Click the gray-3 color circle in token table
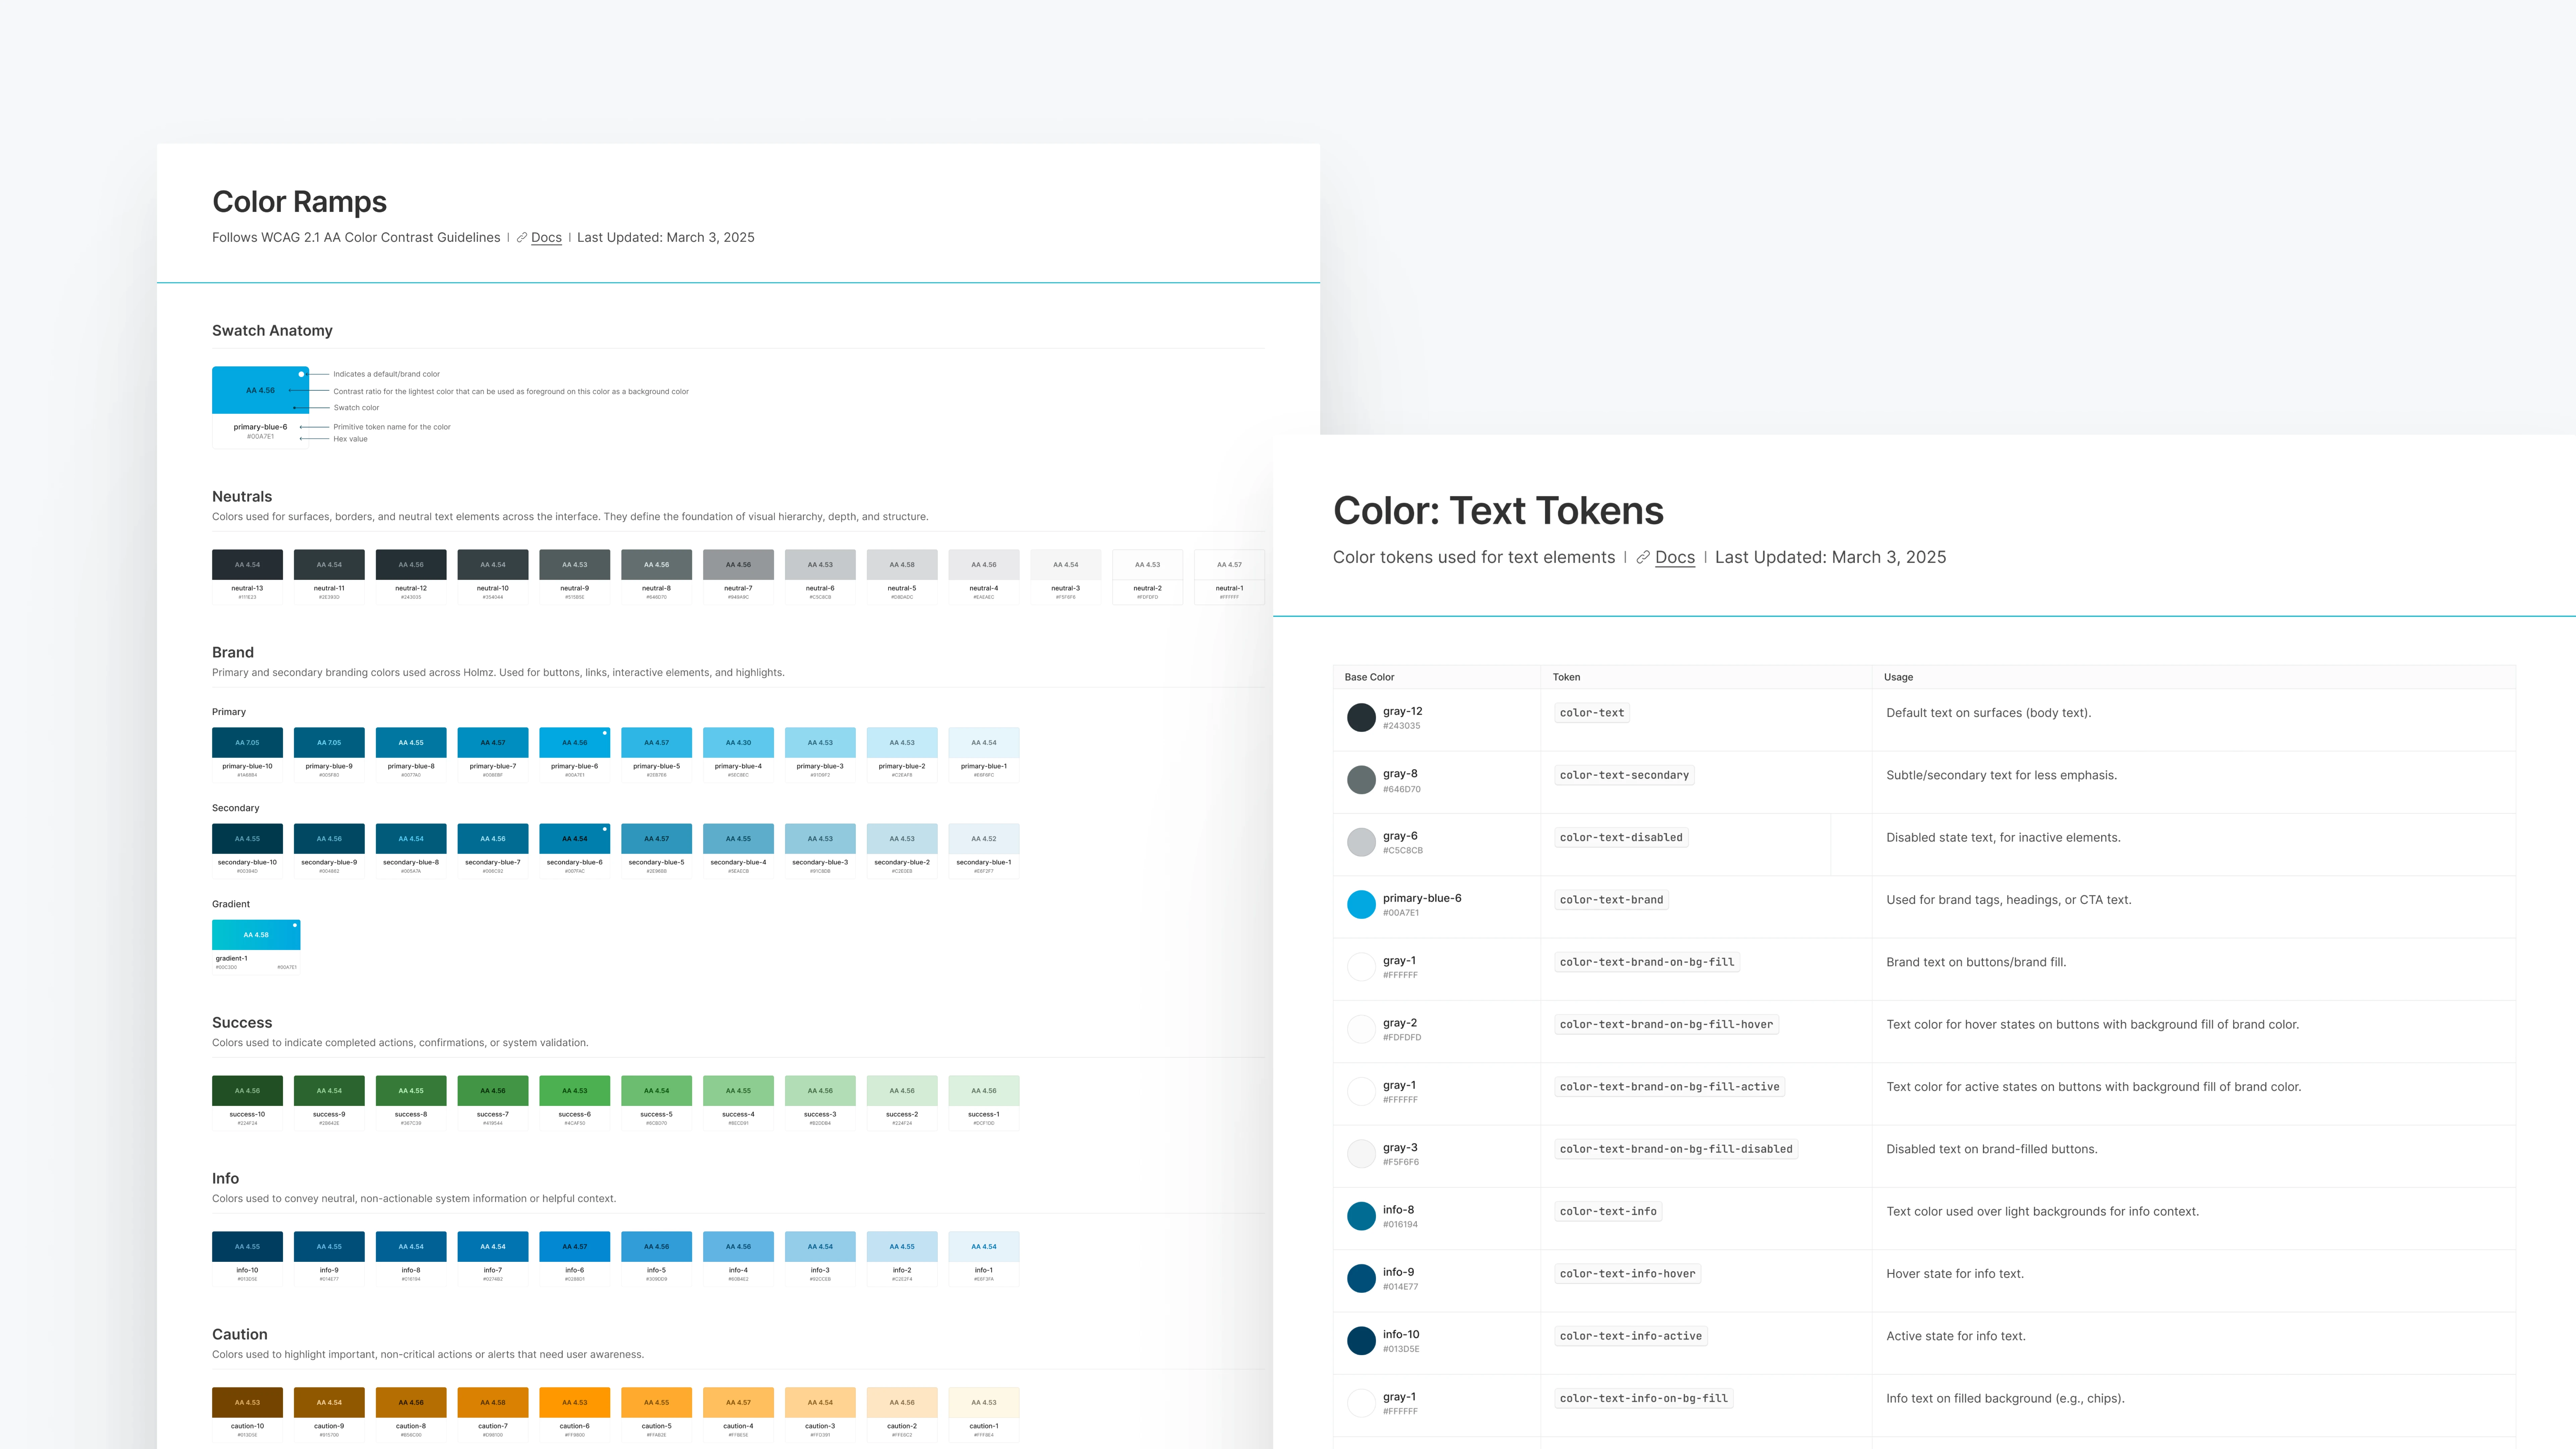The image size is (2576, 1449). point(1361,1153)
